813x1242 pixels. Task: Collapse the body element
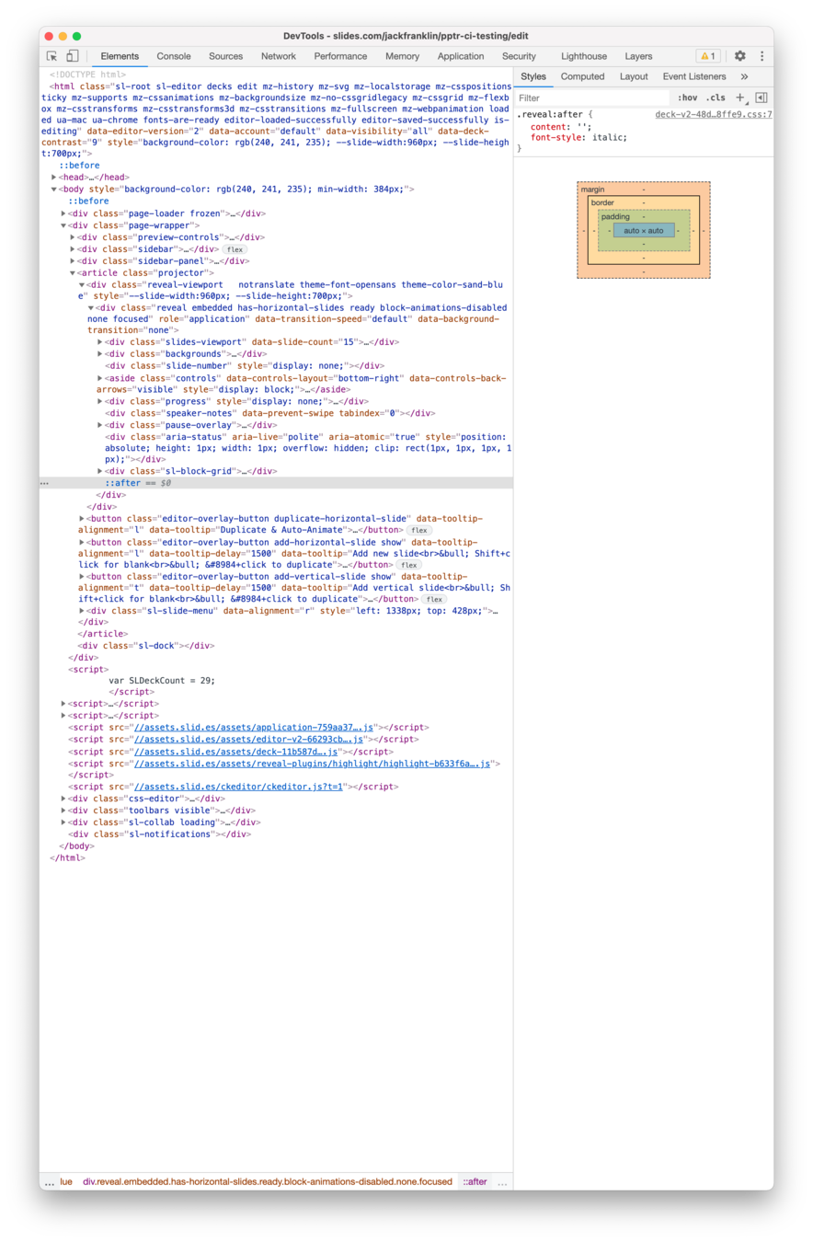tap(54, 190)
